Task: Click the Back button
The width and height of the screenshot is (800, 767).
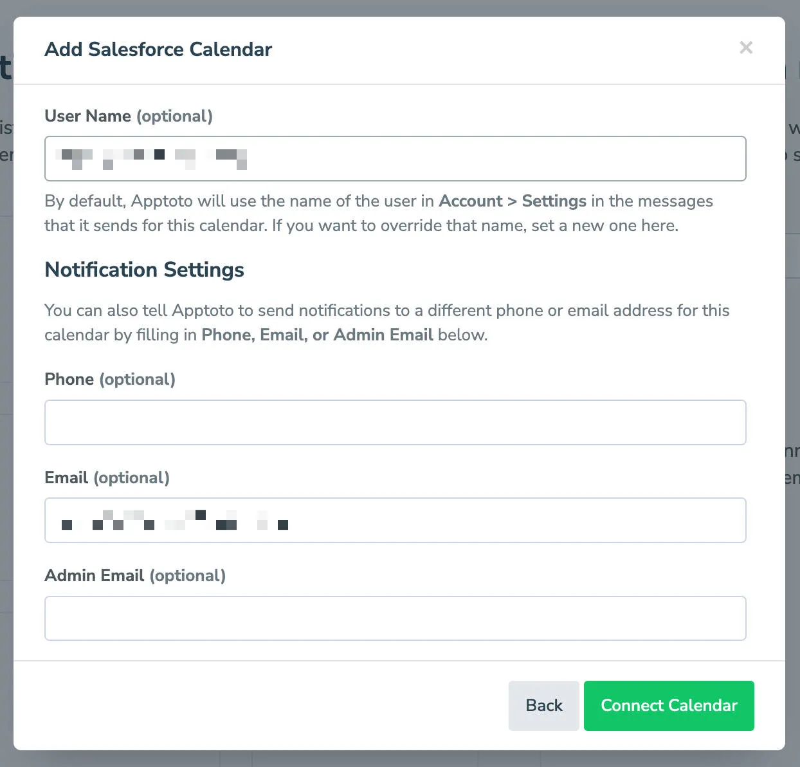Action: pyautogui.click(x=543, y=705)
